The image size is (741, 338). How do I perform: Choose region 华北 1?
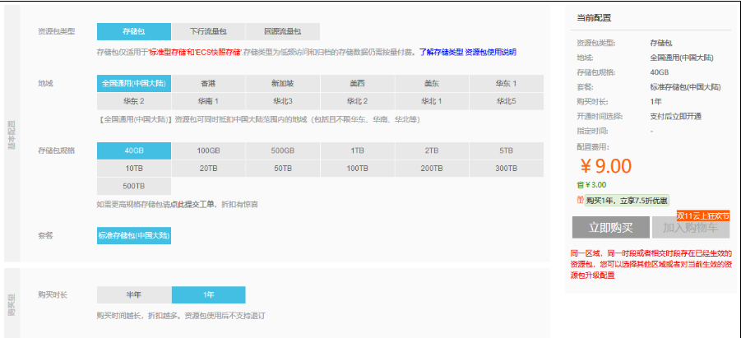point(432,101)
